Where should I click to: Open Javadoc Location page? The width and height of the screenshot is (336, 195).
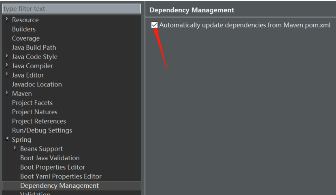37,84
